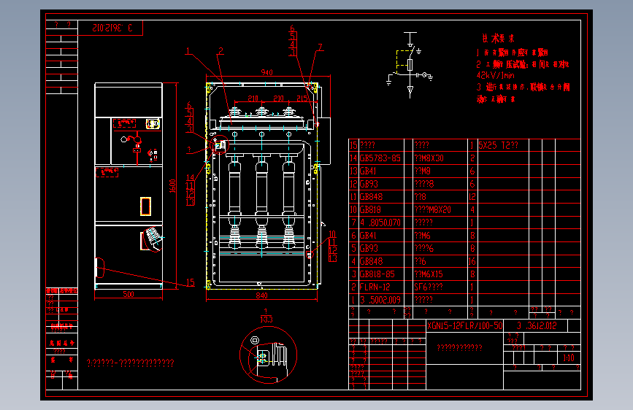The width and height of the screenshot is (633, 410).
Task: Click GB41 in parts row 6
Action: coord(368,236)
